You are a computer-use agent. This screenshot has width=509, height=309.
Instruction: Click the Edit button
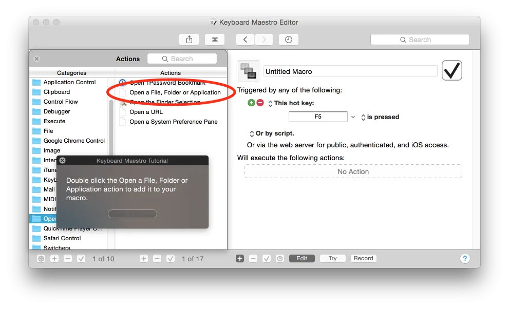[x=301, y=258]
